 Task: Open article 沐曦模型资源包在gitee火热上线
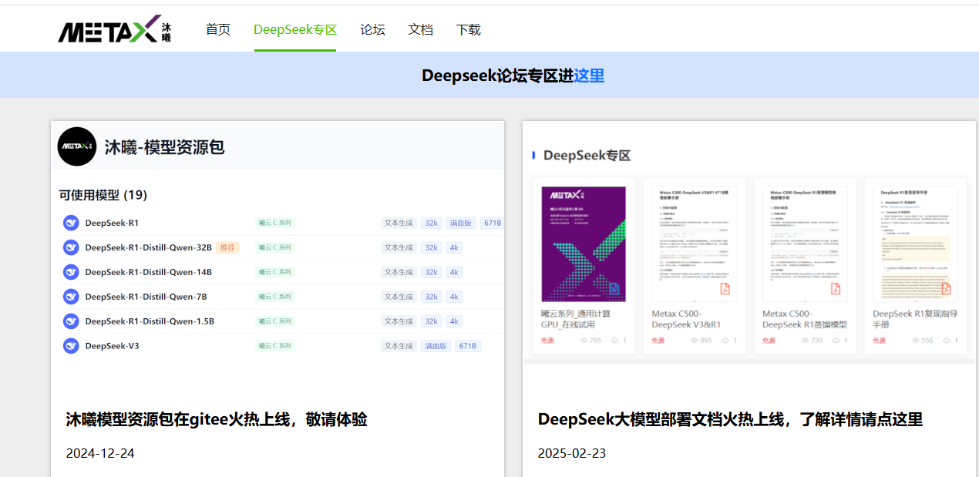(x=217, y=419)
